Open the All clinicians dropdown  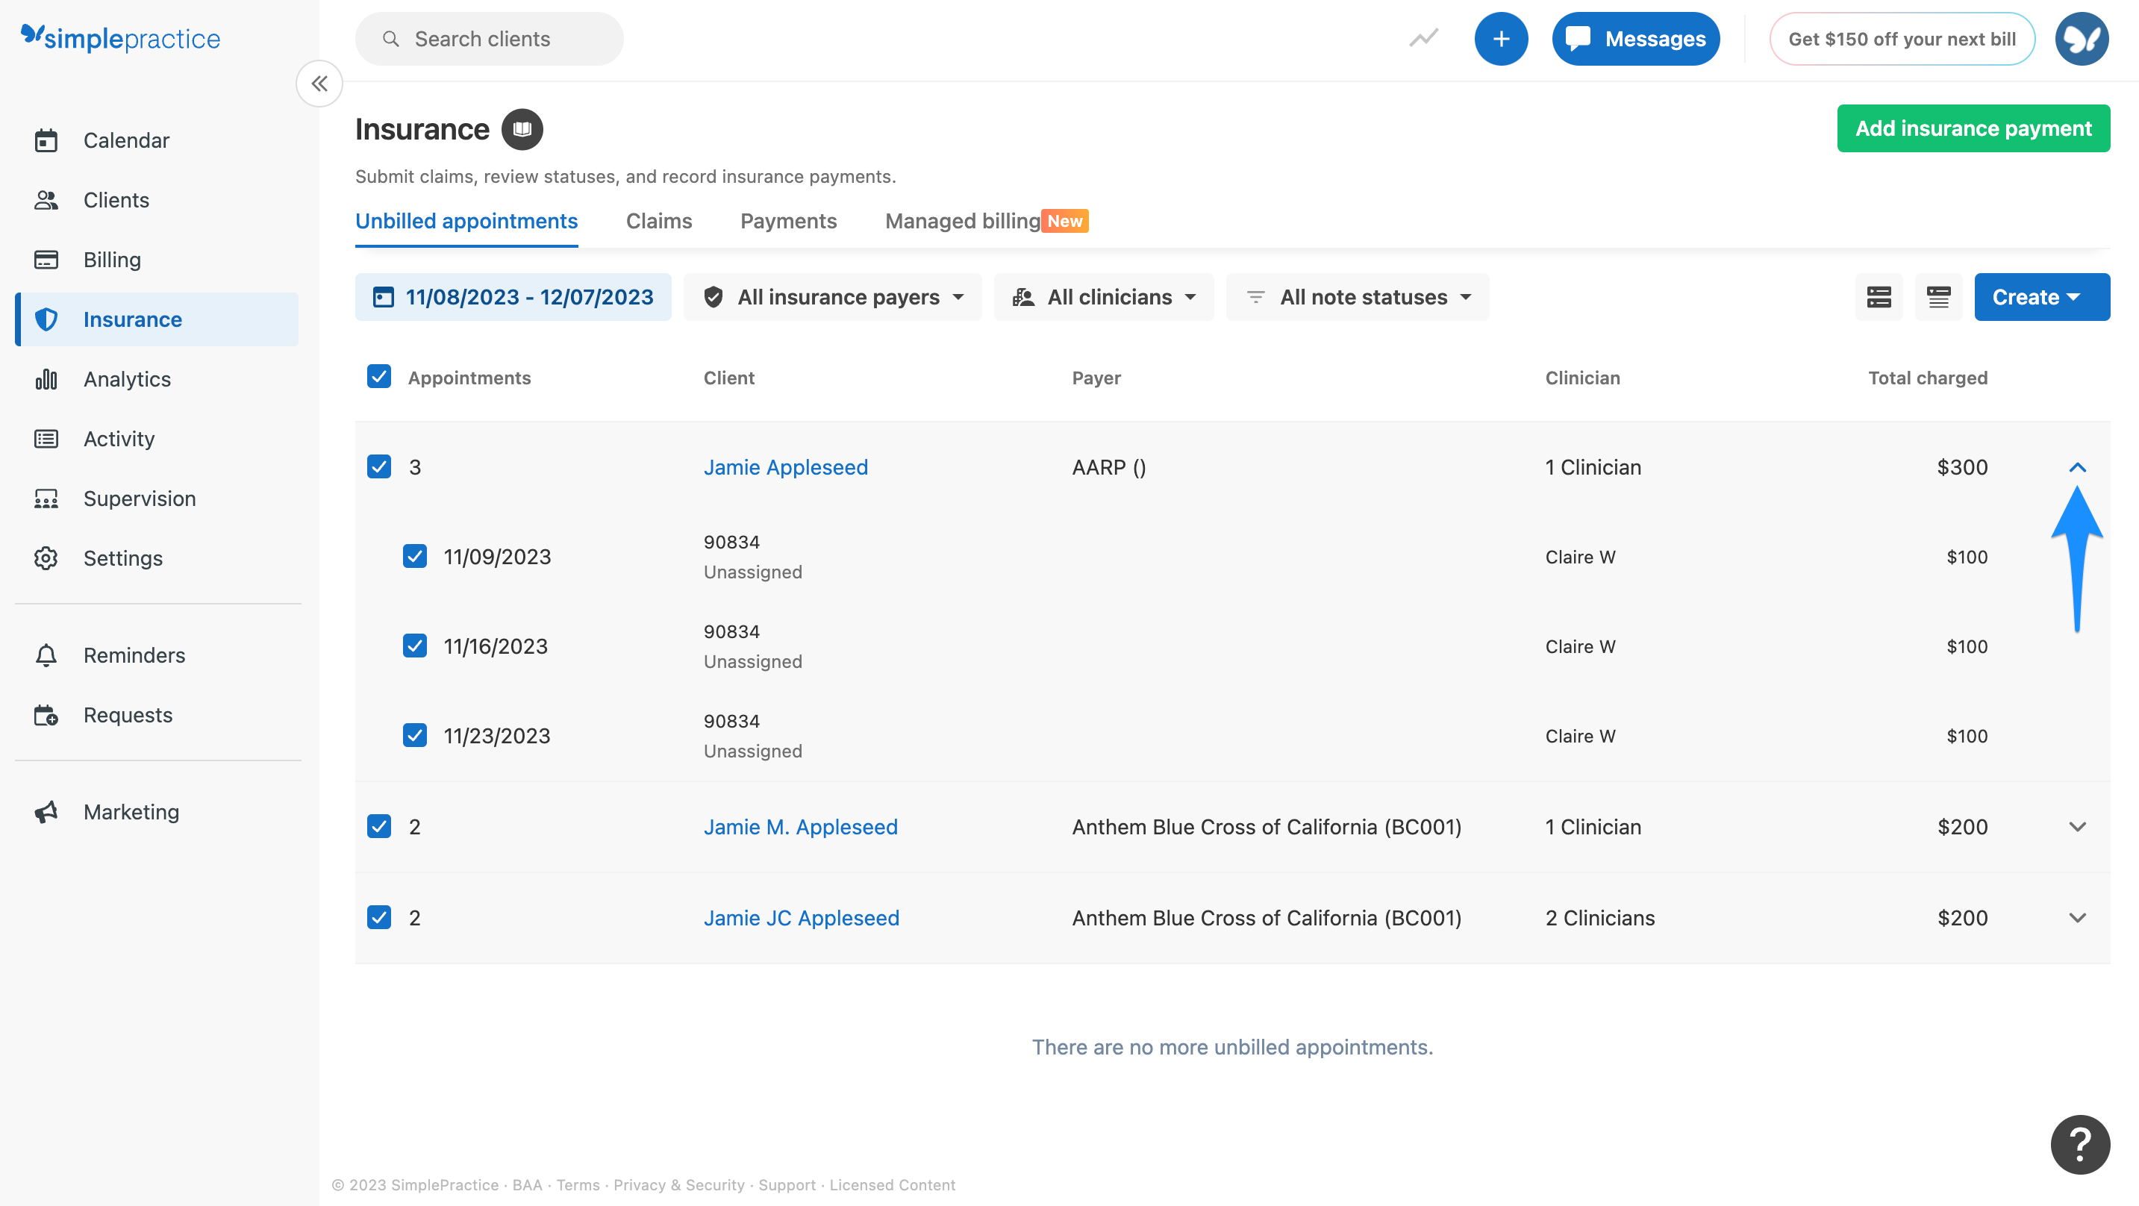point(1105,297)
